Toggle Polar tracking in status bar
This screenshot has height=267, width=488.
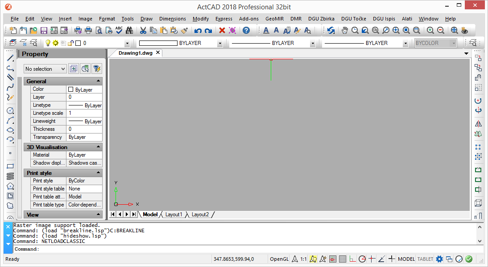coord(362,259)
